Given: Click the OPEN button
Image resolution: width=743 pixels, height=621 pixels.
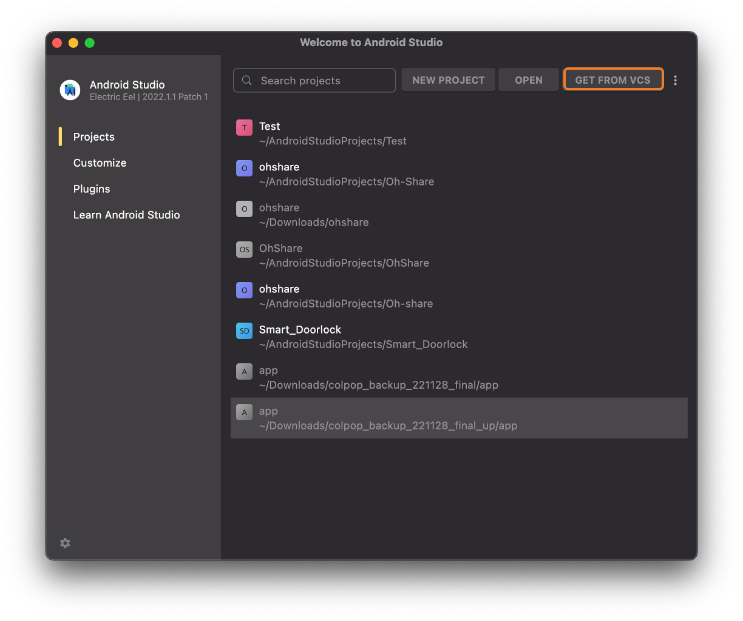Looking at the screenshot, I should click(x=529, y=80).
